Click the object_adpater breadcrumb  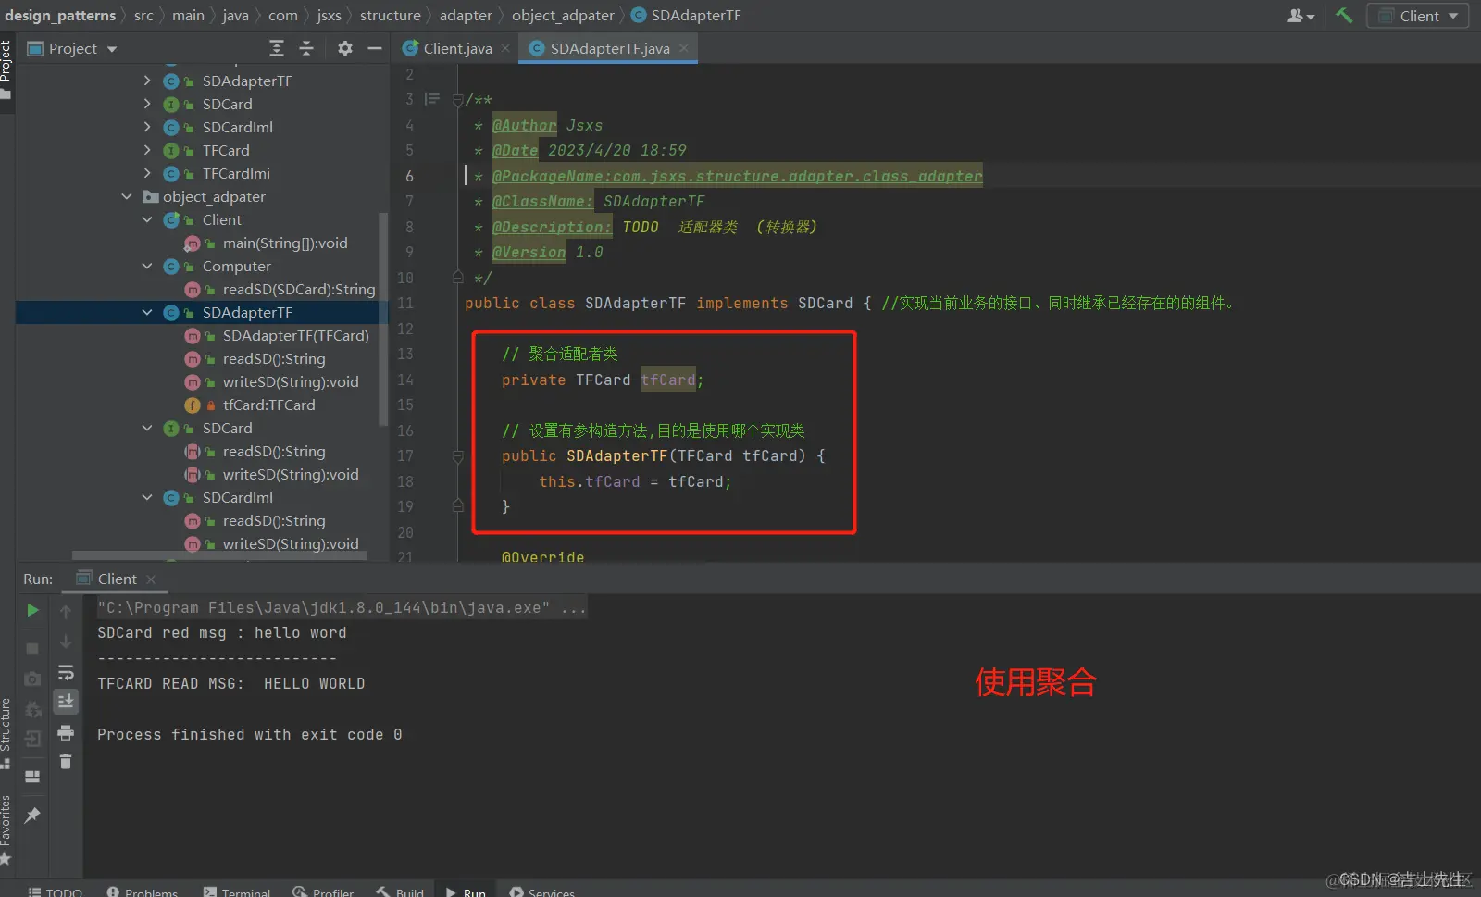563,16
